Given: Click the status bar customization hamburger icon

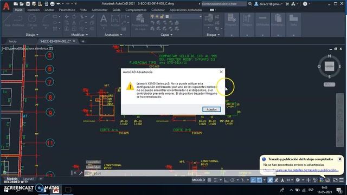Looking at the screenshot, I should coord(342,180).
